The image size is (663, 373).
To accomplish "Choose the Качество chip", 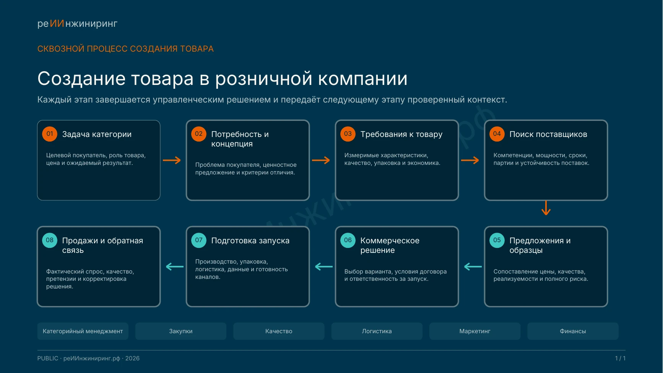I will [x=279, y=331].
